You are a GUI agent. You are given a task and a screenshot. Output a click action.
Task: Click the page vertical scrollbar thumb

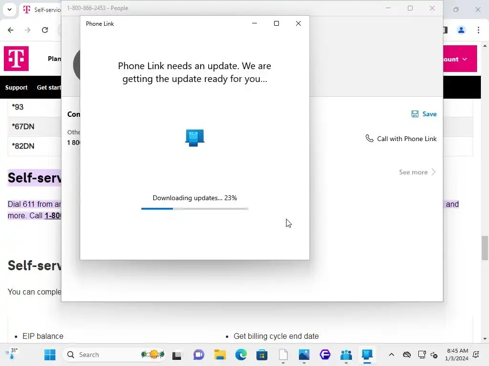485,248
